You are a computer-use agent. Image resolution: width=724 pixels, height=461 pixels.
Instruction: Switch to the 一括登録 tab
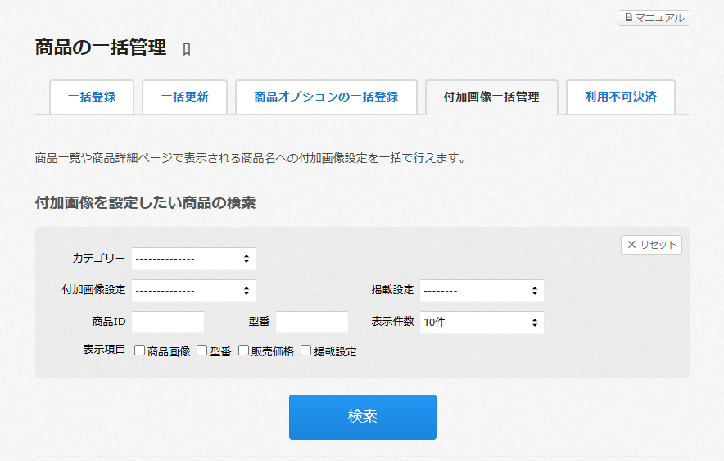click(x=92, y=97)
